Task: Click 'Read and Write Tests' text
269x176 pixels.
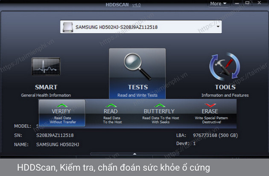Action: [x=137, y=95]
